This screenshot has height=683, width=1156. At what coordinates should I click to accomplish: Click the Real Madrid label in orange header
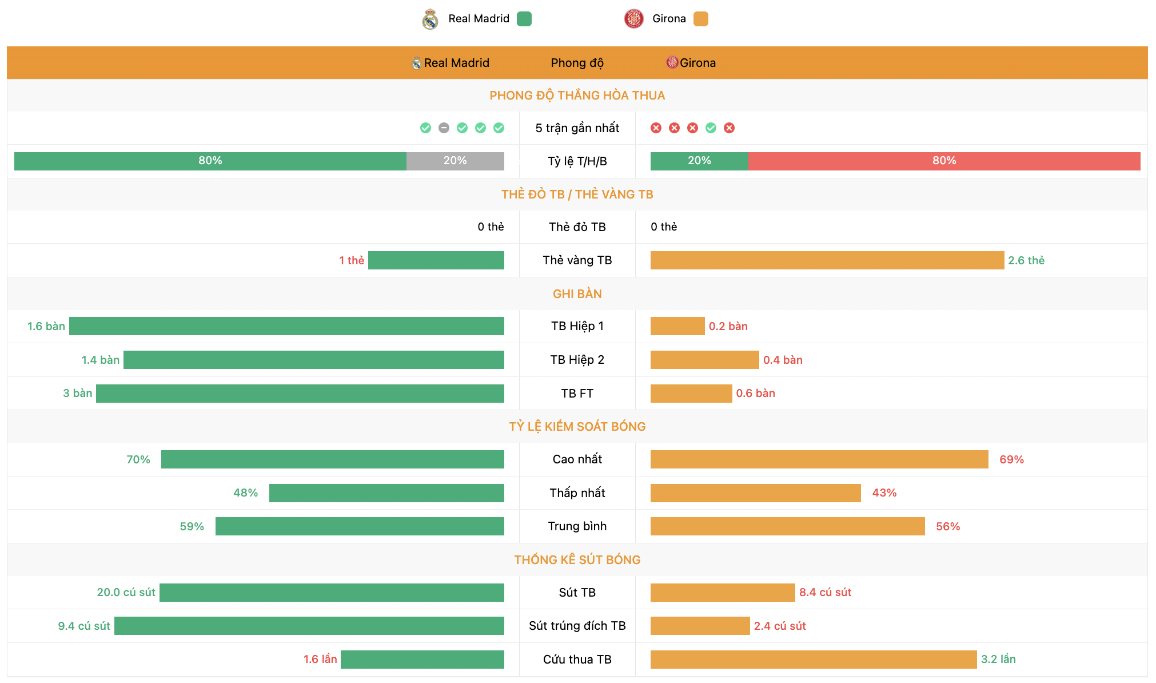[x=456, y=63]
